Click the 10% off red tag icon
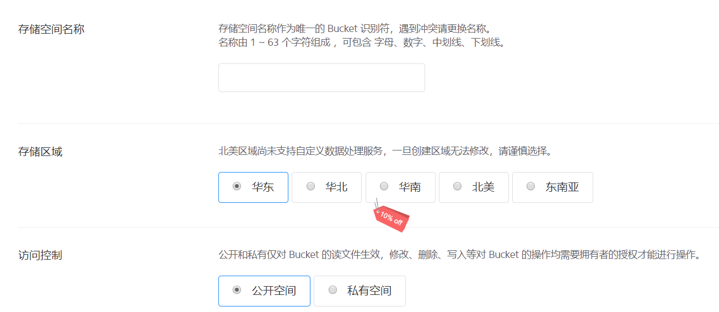 391,217
